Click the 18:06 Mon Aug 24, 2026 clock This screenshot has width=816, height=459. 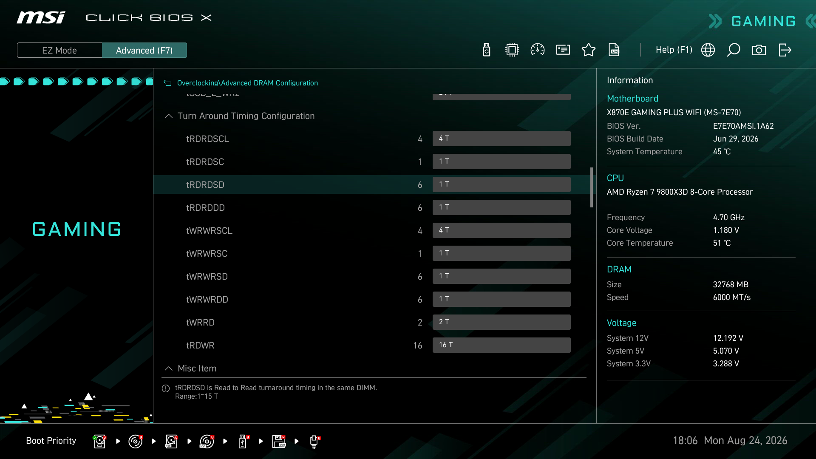coord(730,441)
